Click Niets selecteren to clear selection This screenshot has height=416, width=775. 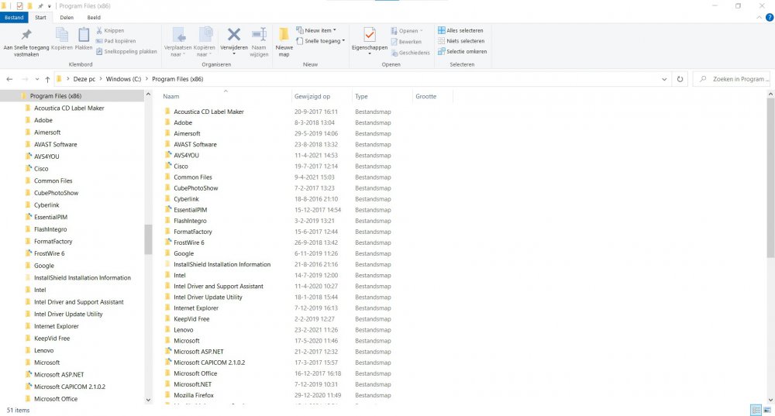[461, 41]
